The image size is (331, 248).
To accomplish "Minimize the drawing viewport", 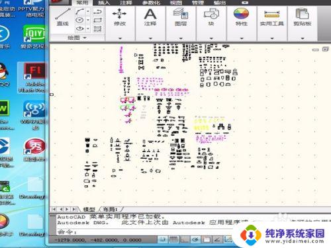I will pyautogui.click(x=316, y=50).
